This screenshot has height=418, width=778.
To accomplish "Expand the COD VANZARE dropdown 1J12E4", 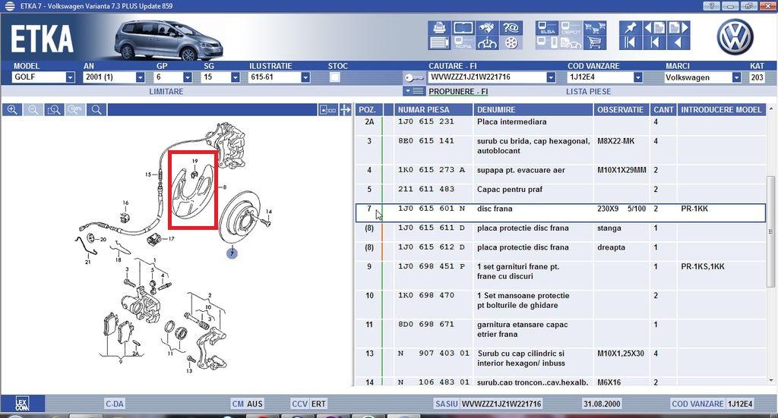I will 638,77.
